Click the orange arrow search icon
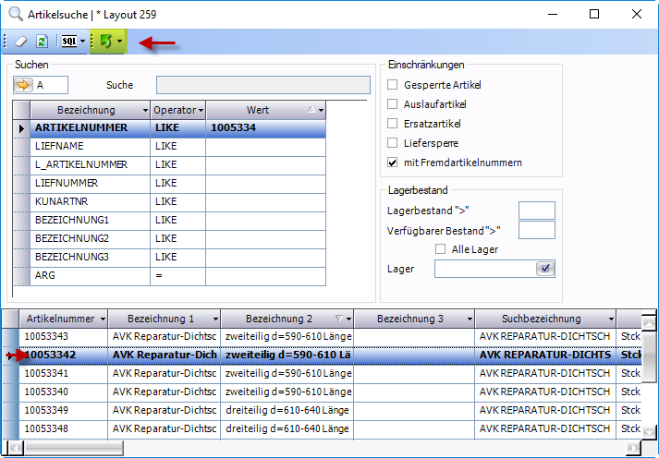The width and height of the screenshot is (659, 458). pyautogui.click(x=23, y=85)
